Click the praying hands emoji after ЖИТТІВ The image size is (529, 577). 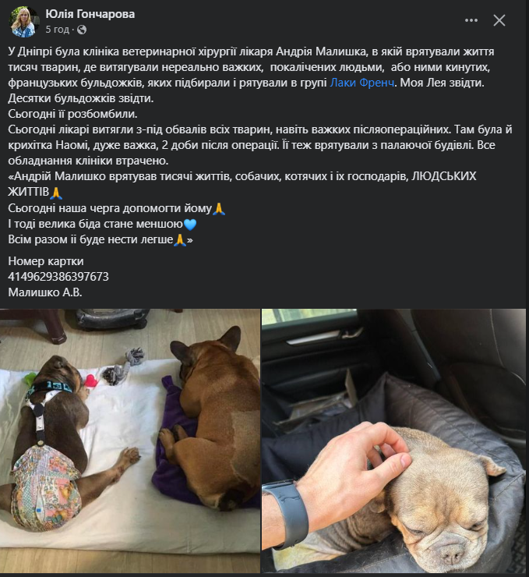(55, 193)
